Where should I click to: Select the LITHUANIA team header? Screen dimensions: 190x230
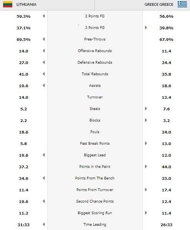coord(27,5)
